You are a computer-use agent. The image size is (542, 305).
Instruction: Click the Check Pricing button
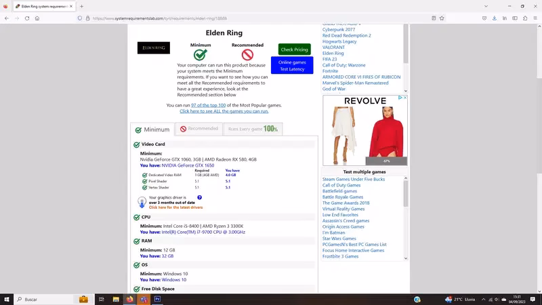click(x=295, y=49)
